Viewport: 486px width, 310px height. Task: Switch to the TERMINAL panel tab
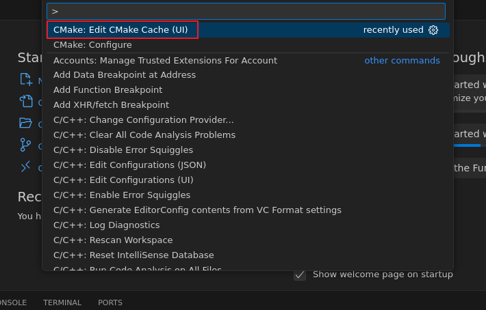coord(62,302)
